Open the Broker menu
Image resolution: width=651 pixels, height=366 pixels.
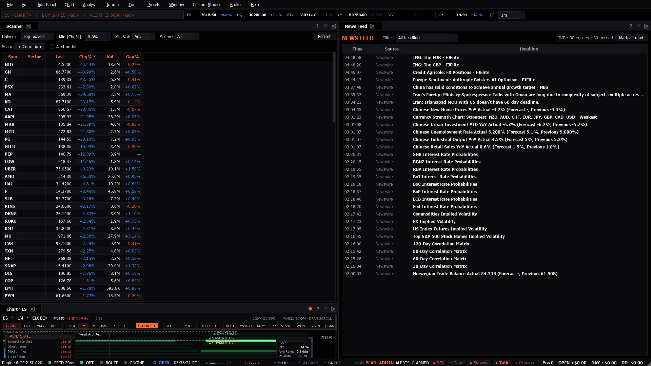click(x=236, y=4)
